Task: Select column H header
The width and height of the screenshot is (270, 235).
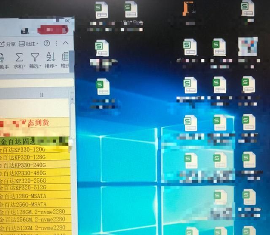Action: tap(41, 95)
